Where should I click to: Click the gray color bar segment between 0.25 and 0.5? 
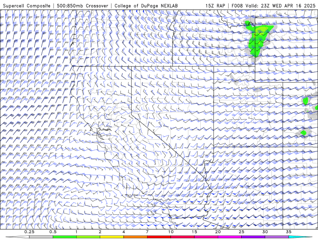click(x=41, y=237)
